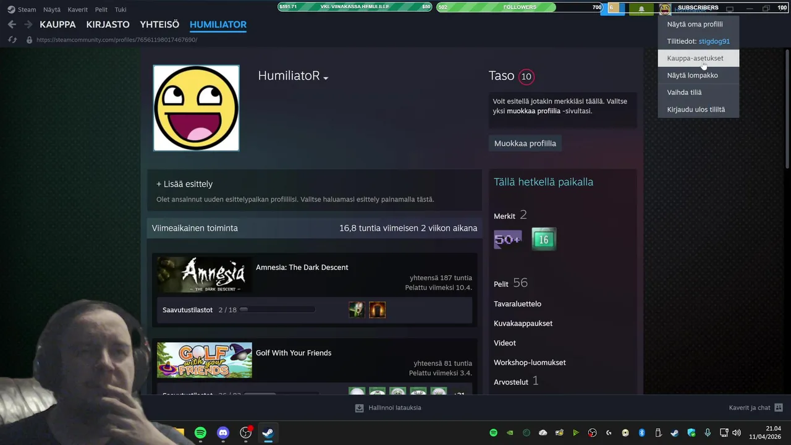
Task: Click the forward navigation arrow
Action: pos(28,24)
